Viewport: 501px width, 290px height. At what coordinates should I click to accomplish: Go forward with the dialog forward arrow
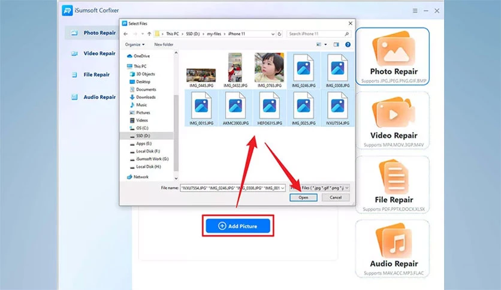pyautogui.click(x=135, y=34)
